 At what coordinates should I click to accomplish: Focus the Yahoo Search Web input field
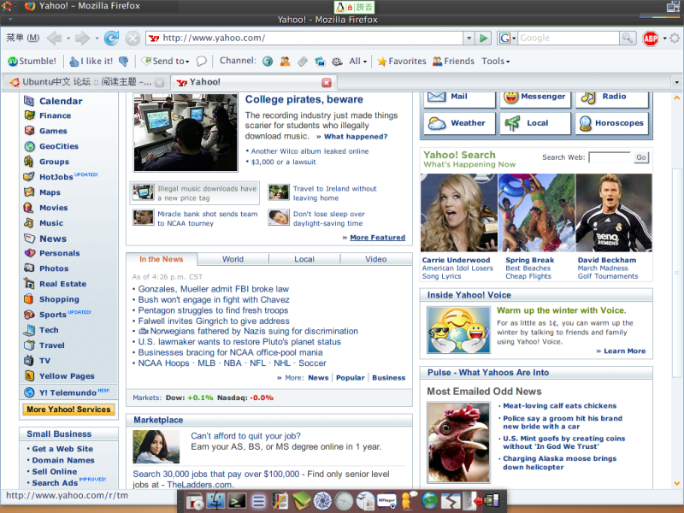click(610, 157)
